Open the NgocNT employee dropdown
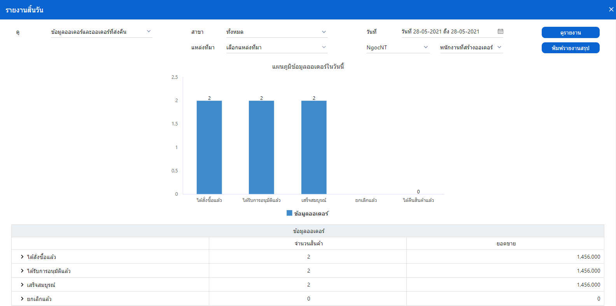 (397, 47)
